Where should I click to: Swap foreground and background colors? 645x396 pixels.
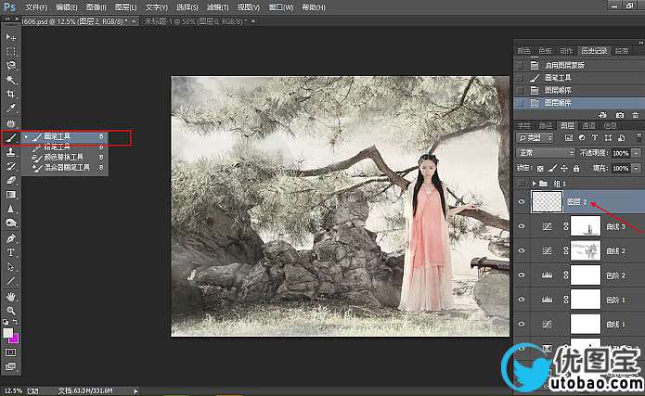point(15,322)
